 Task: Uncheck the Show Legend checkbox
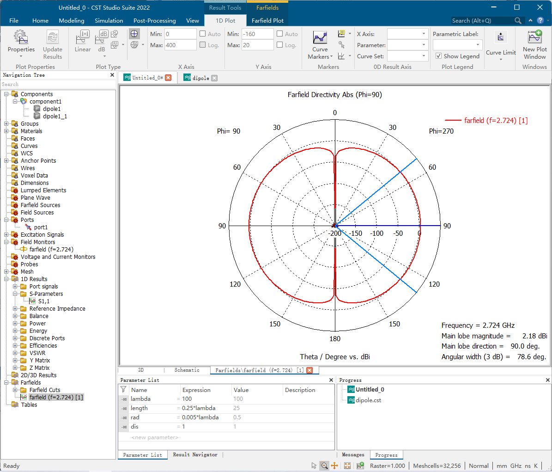click(439, 56)
